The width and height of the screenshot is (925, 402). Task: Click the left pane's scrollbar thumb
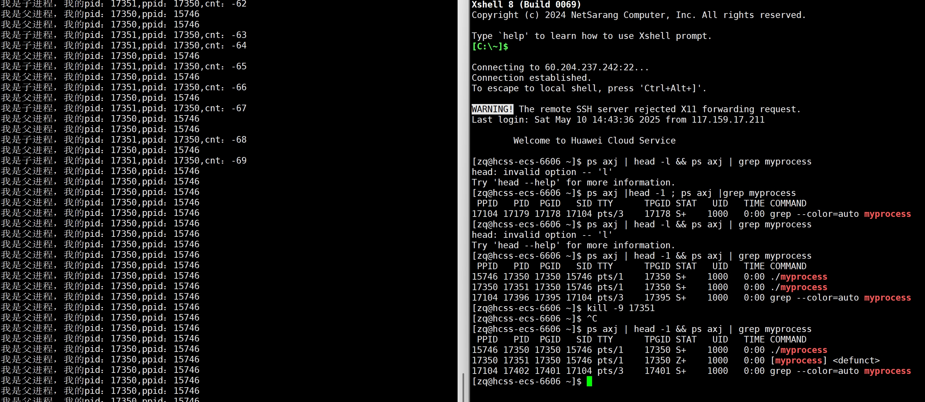click(x=463, y=387)
